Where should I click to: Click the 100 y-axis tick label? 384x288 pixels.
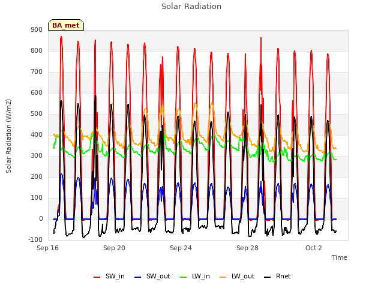point(37,197)
